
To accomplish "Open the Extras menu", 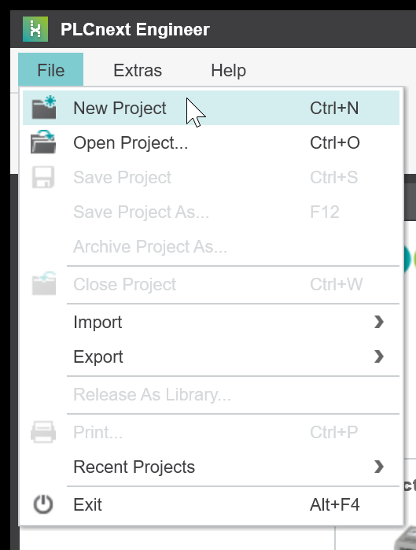I will 138,70.
